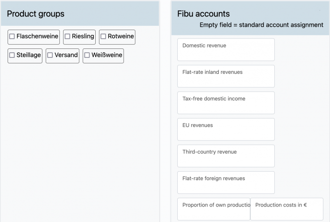Click the Rotweine label text
Screen dimensions: 330x222
(x=121, y=37)
